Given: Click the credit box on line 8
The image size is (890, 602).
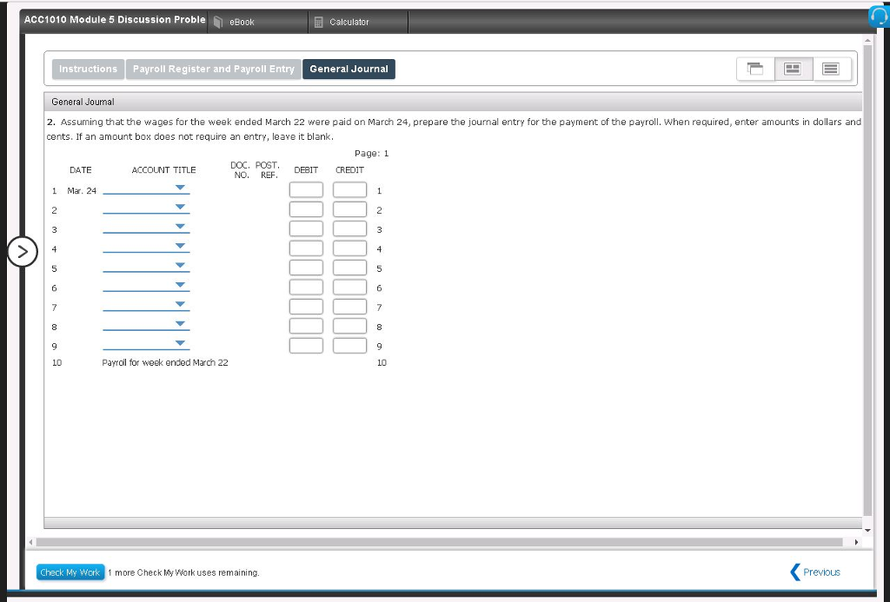Looking at the screenshot, I should pyautogui.click(x=349, y=327).
